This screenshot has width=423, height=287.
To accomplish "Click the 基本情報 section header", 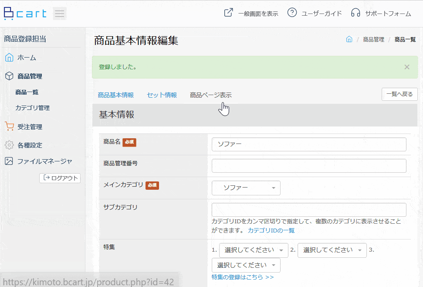I will [255, 115].
